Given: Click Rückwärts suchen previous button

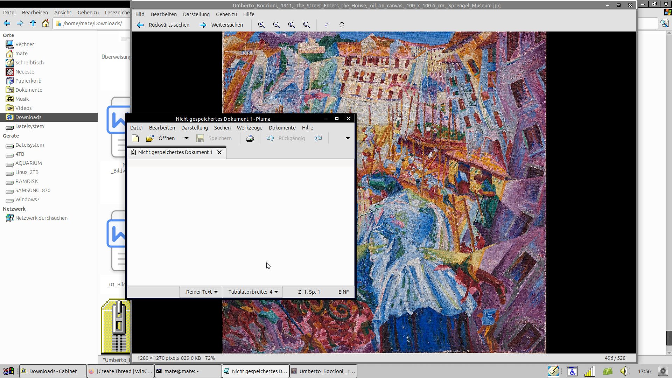Looking at the screenshot, I should coord(163,25).
